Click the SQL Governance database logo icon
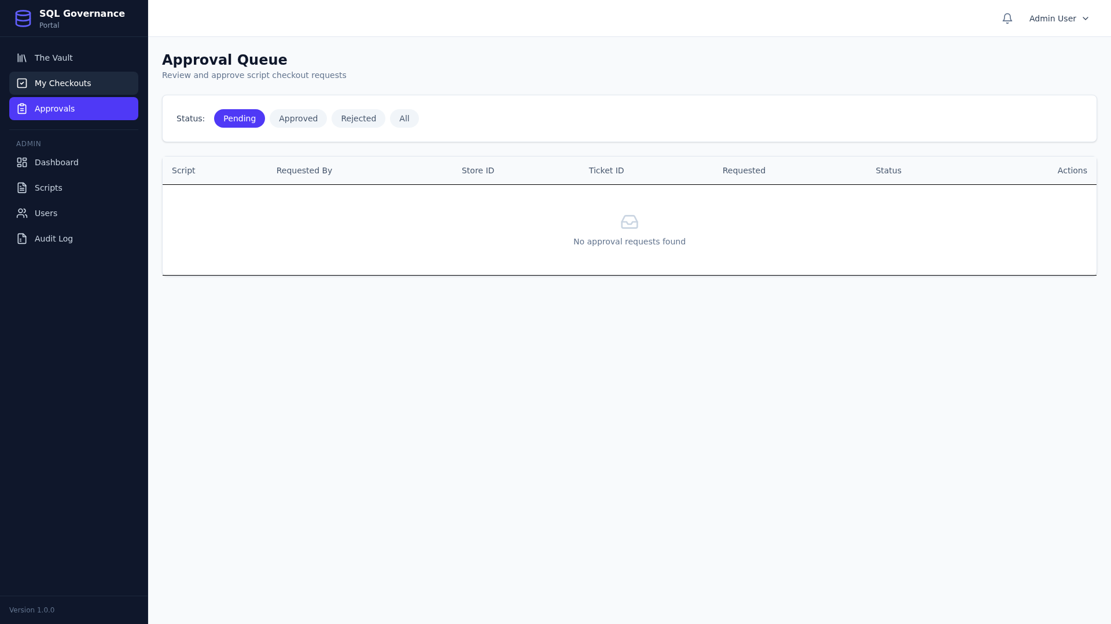The image size is (1111, 624). (x=23, y=18)
